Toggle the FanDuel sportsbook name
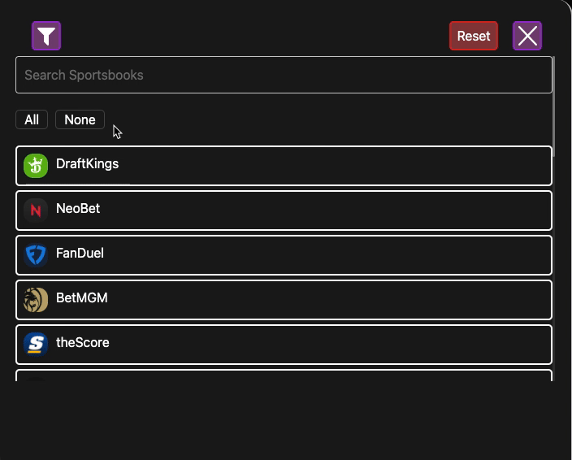 click(x=80, y=254)
